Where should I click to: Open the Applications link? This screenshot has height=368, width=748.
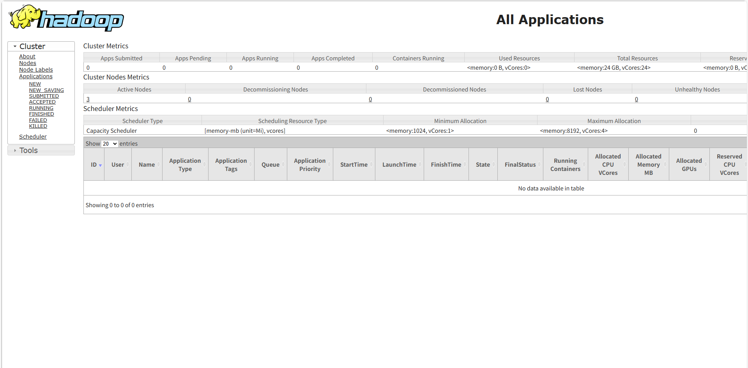coord(35,76)
